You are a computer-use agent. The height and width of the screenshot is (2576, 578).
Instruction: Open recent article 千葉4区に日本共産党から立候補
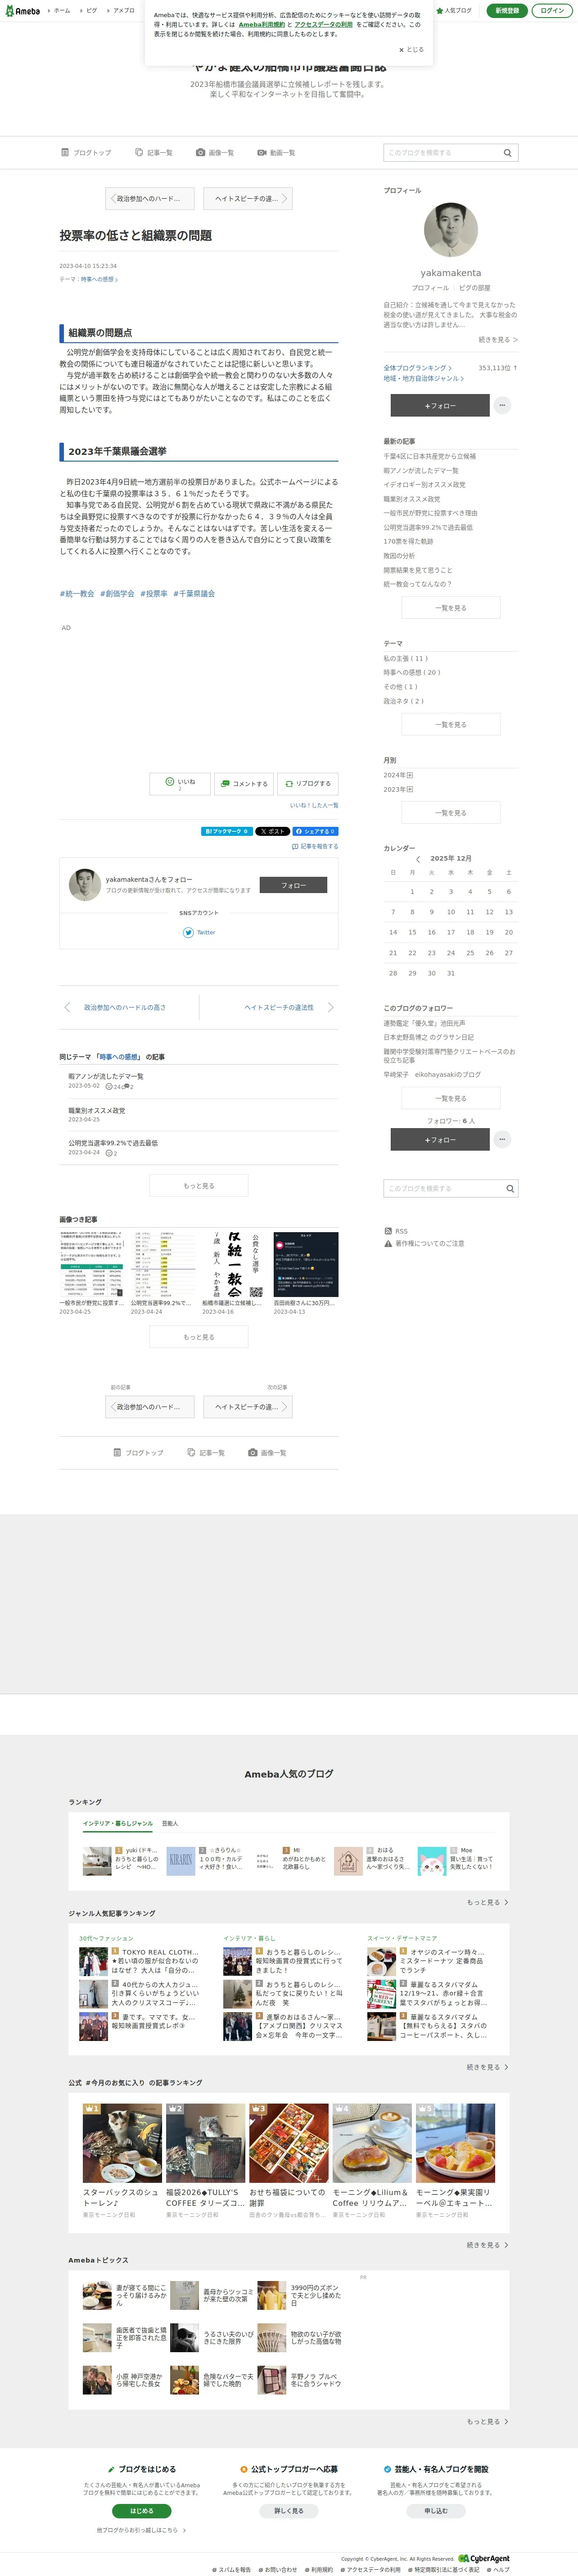point(430,457)
